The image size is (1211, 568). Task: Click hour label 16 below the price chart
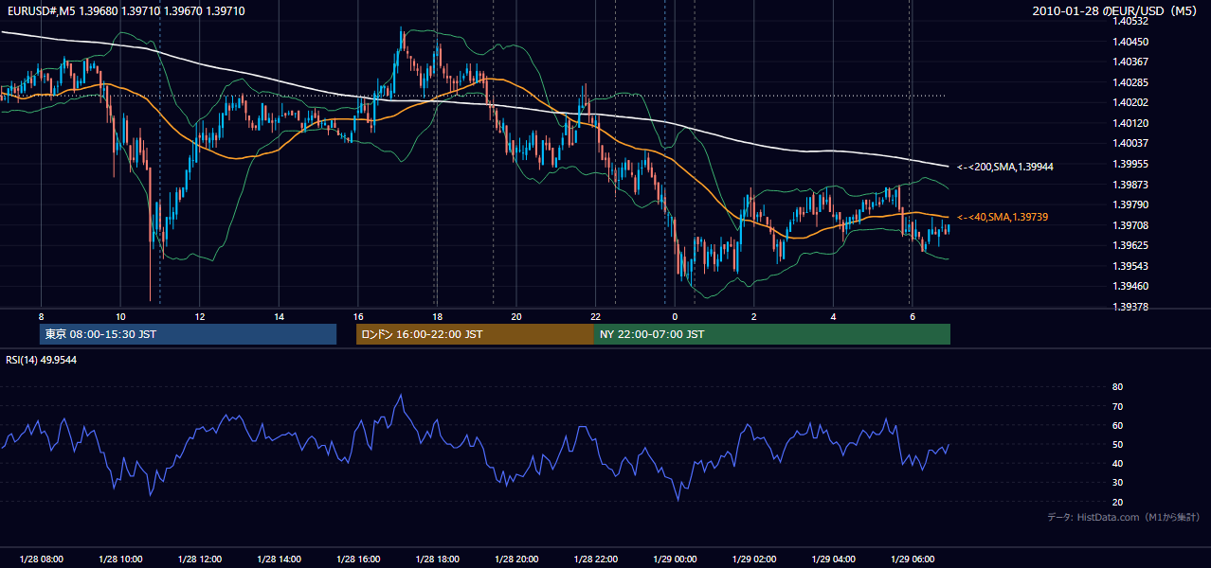[358, 316]
